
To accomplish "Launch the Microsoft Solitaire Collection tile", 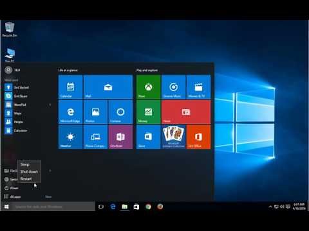I will (173, 137).
